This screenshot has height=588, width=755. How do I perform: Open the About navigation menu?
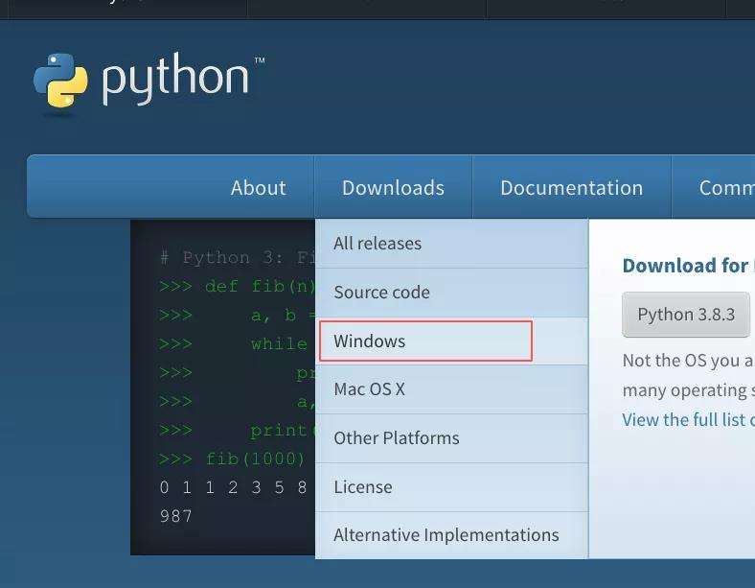coord(258,188)
